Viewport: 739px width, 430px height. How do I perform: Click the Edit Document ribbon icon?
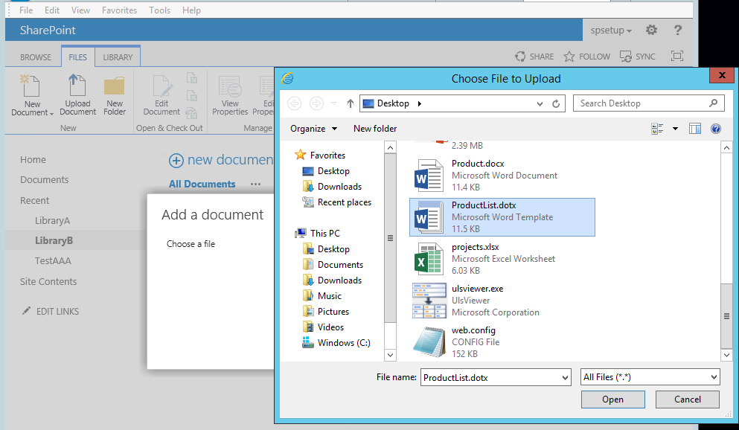coord(162,86)
